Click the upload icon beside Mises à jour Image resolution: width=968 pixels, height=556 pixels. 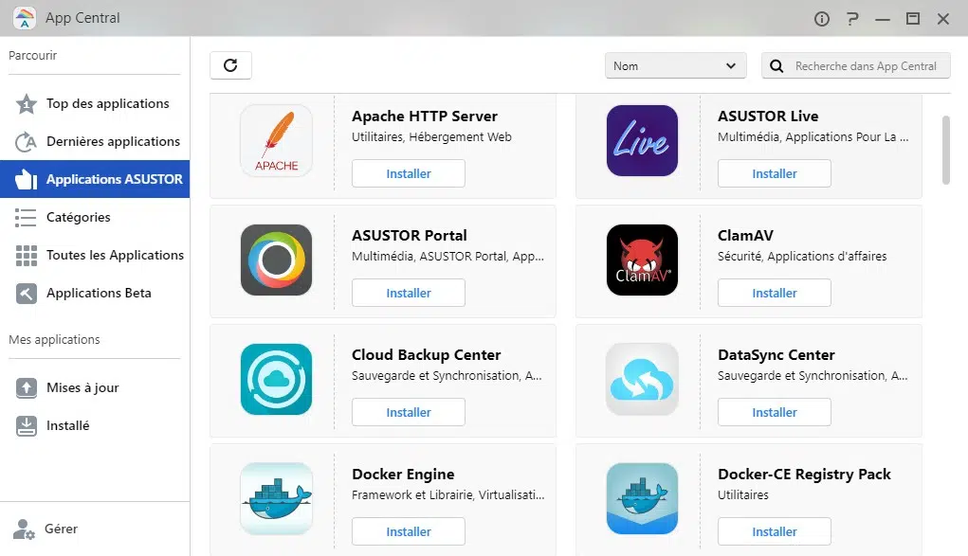pyautogui.click(x=26, y=388)
